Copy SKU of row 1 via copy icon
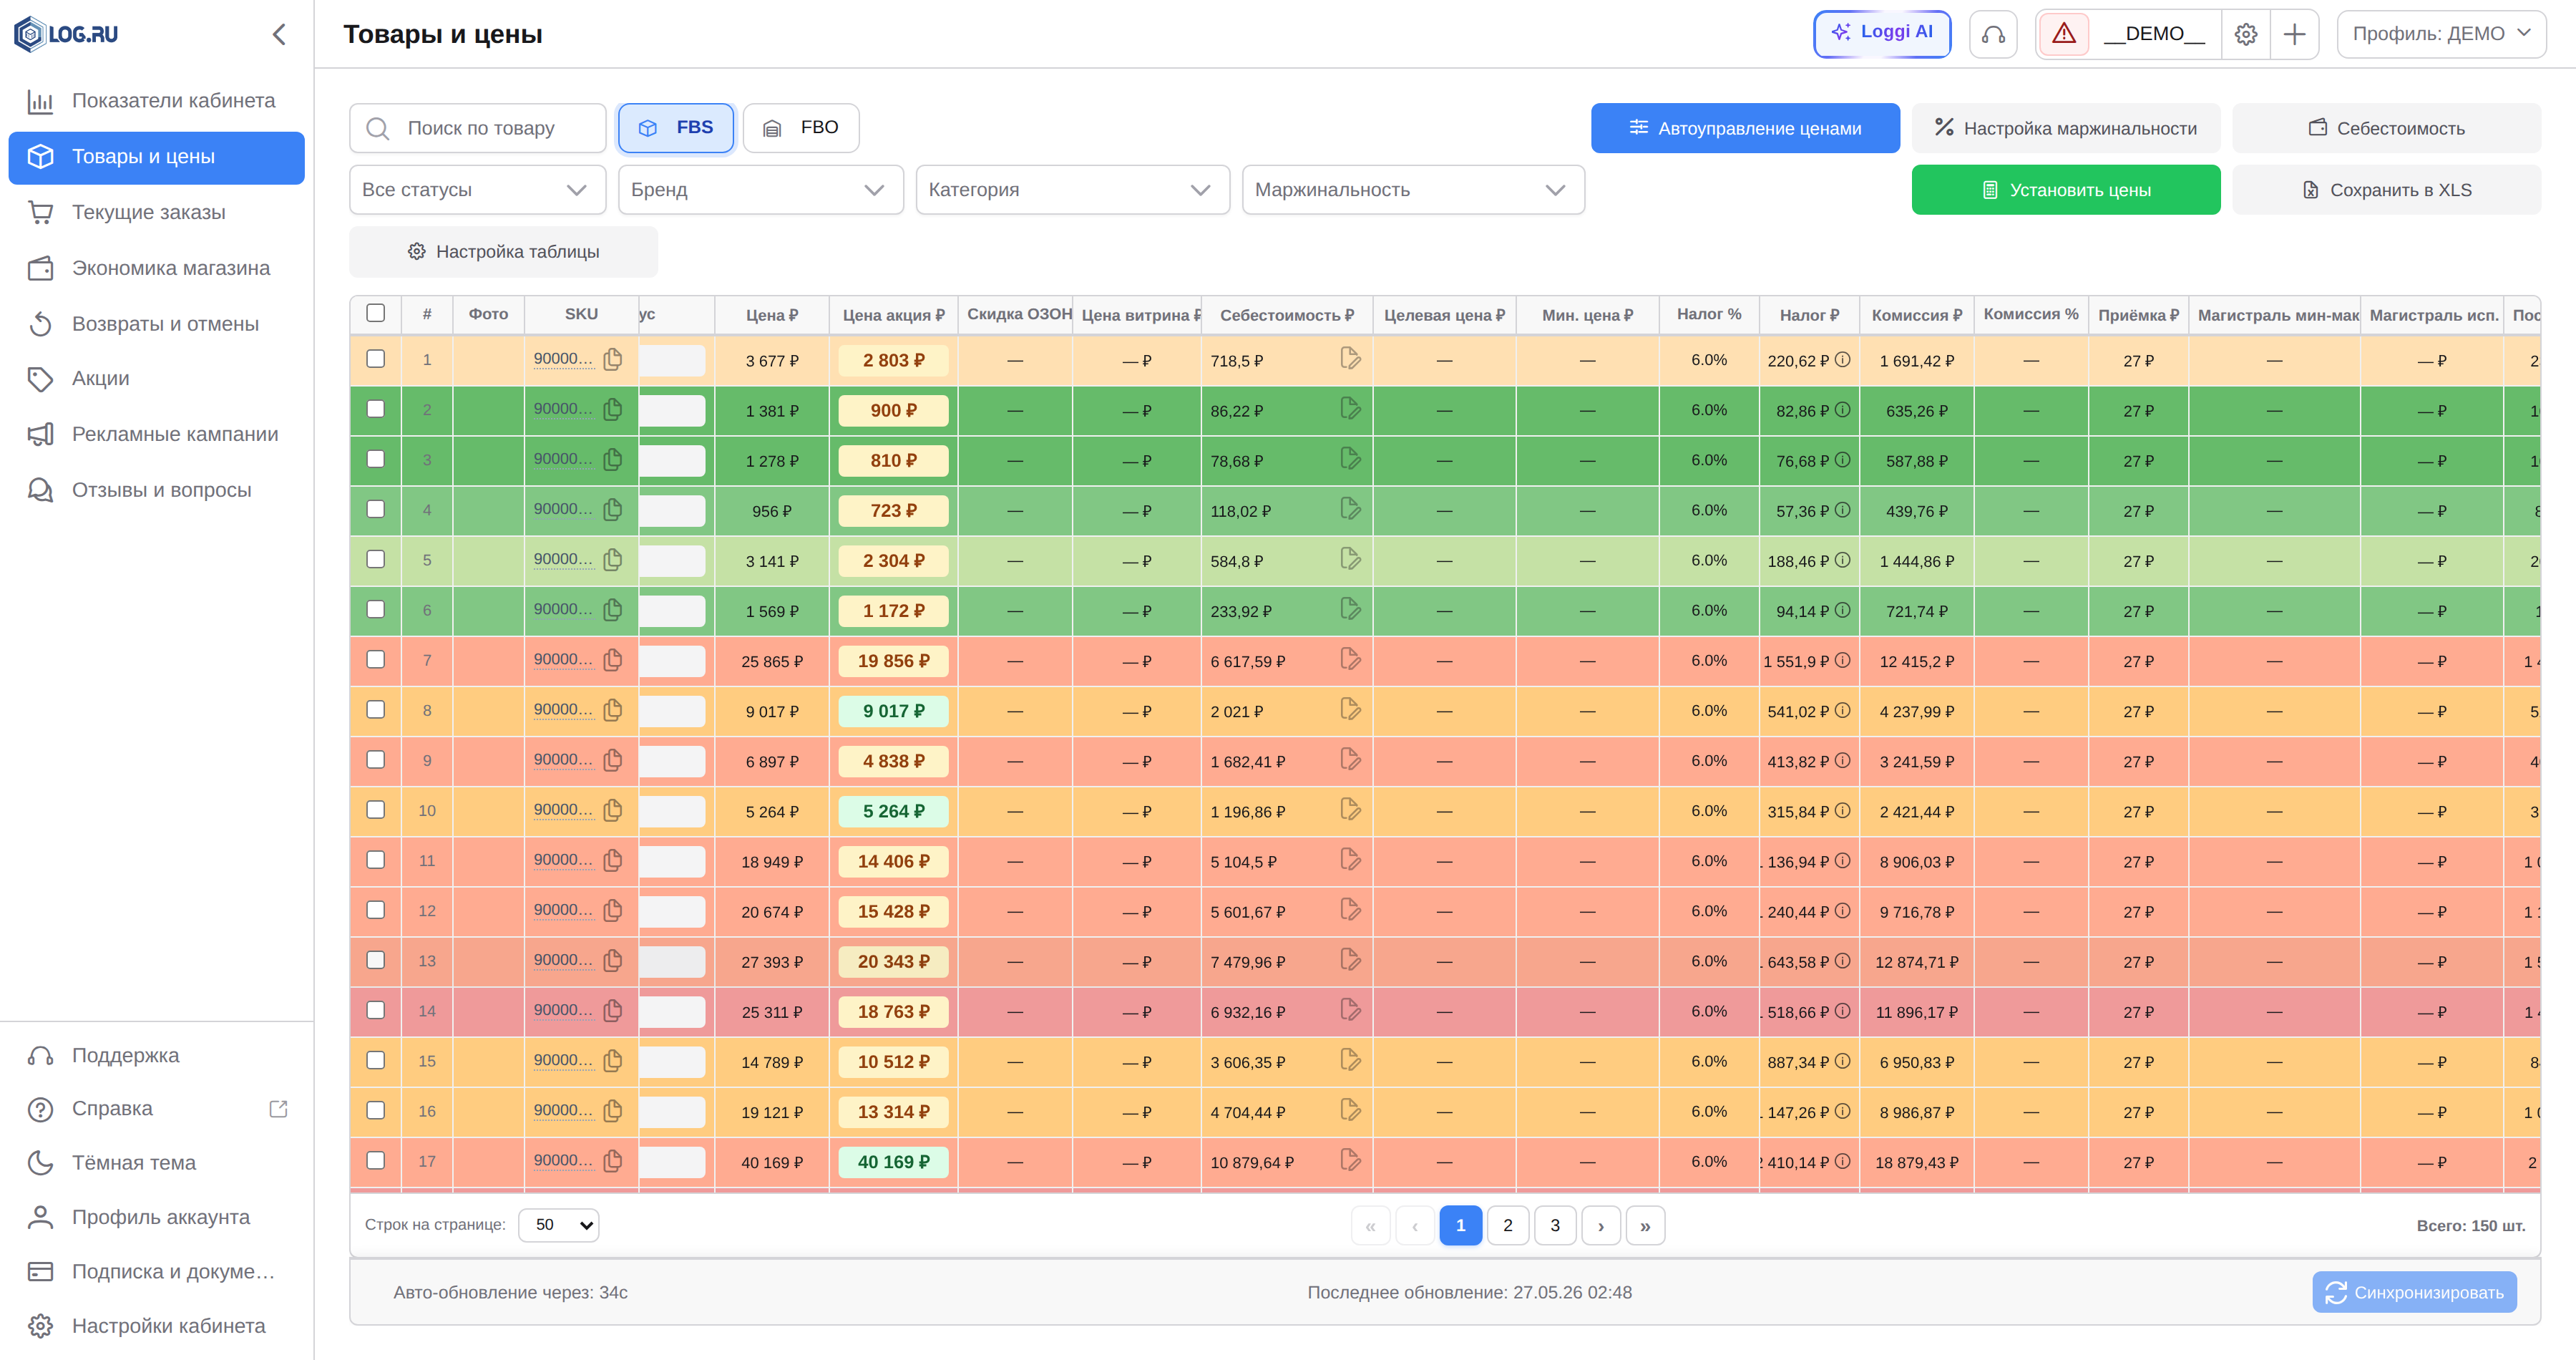Image resolution: width=2576 pixels, height=1360 pixels. click(613, 359)
